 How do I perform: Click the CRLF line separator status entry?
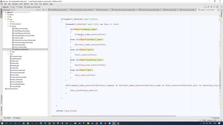point(204,120)
